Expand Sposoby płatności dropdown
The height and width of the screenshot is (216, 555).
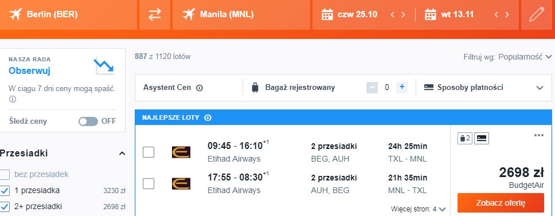click(483, 88)
